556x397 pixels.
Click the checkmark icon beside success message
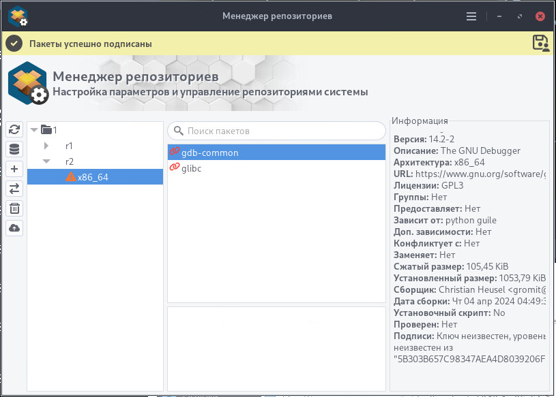pyautogui.click(x=14, y=44)
